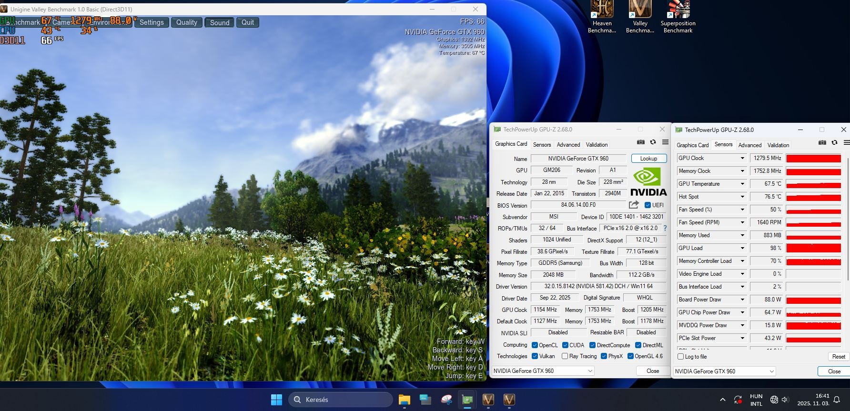Open Heaven Benchmark desktop shortcut
This screenshot has height=411, width=850.
(x=602, y=17)
